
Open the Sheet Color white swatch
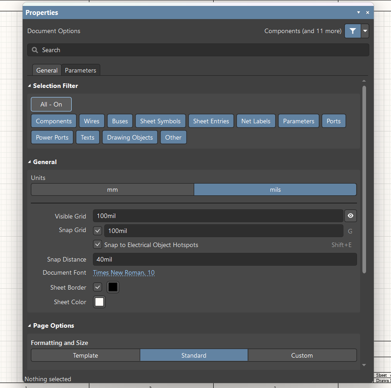99,302
